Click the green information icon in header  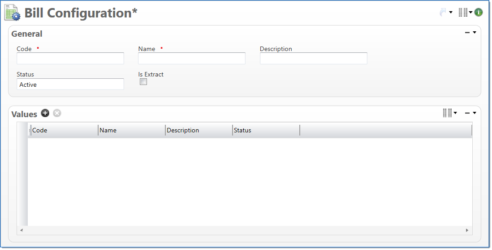pos(479,13)
